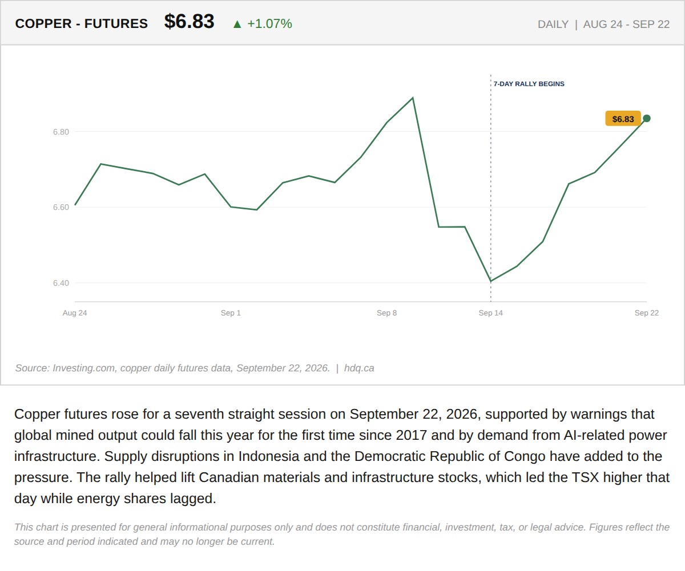Image resolution: width=685 pixels, height=571 pixels.
Task: Click the green endpoint dot on chart
Action: coord(646,119)
